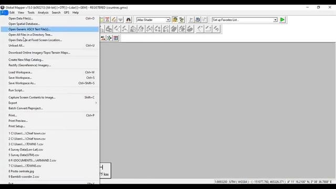Click the colored dot grid icon in bottom toolbar
Screen dimensions: 336x189
[x=115, y=38]
